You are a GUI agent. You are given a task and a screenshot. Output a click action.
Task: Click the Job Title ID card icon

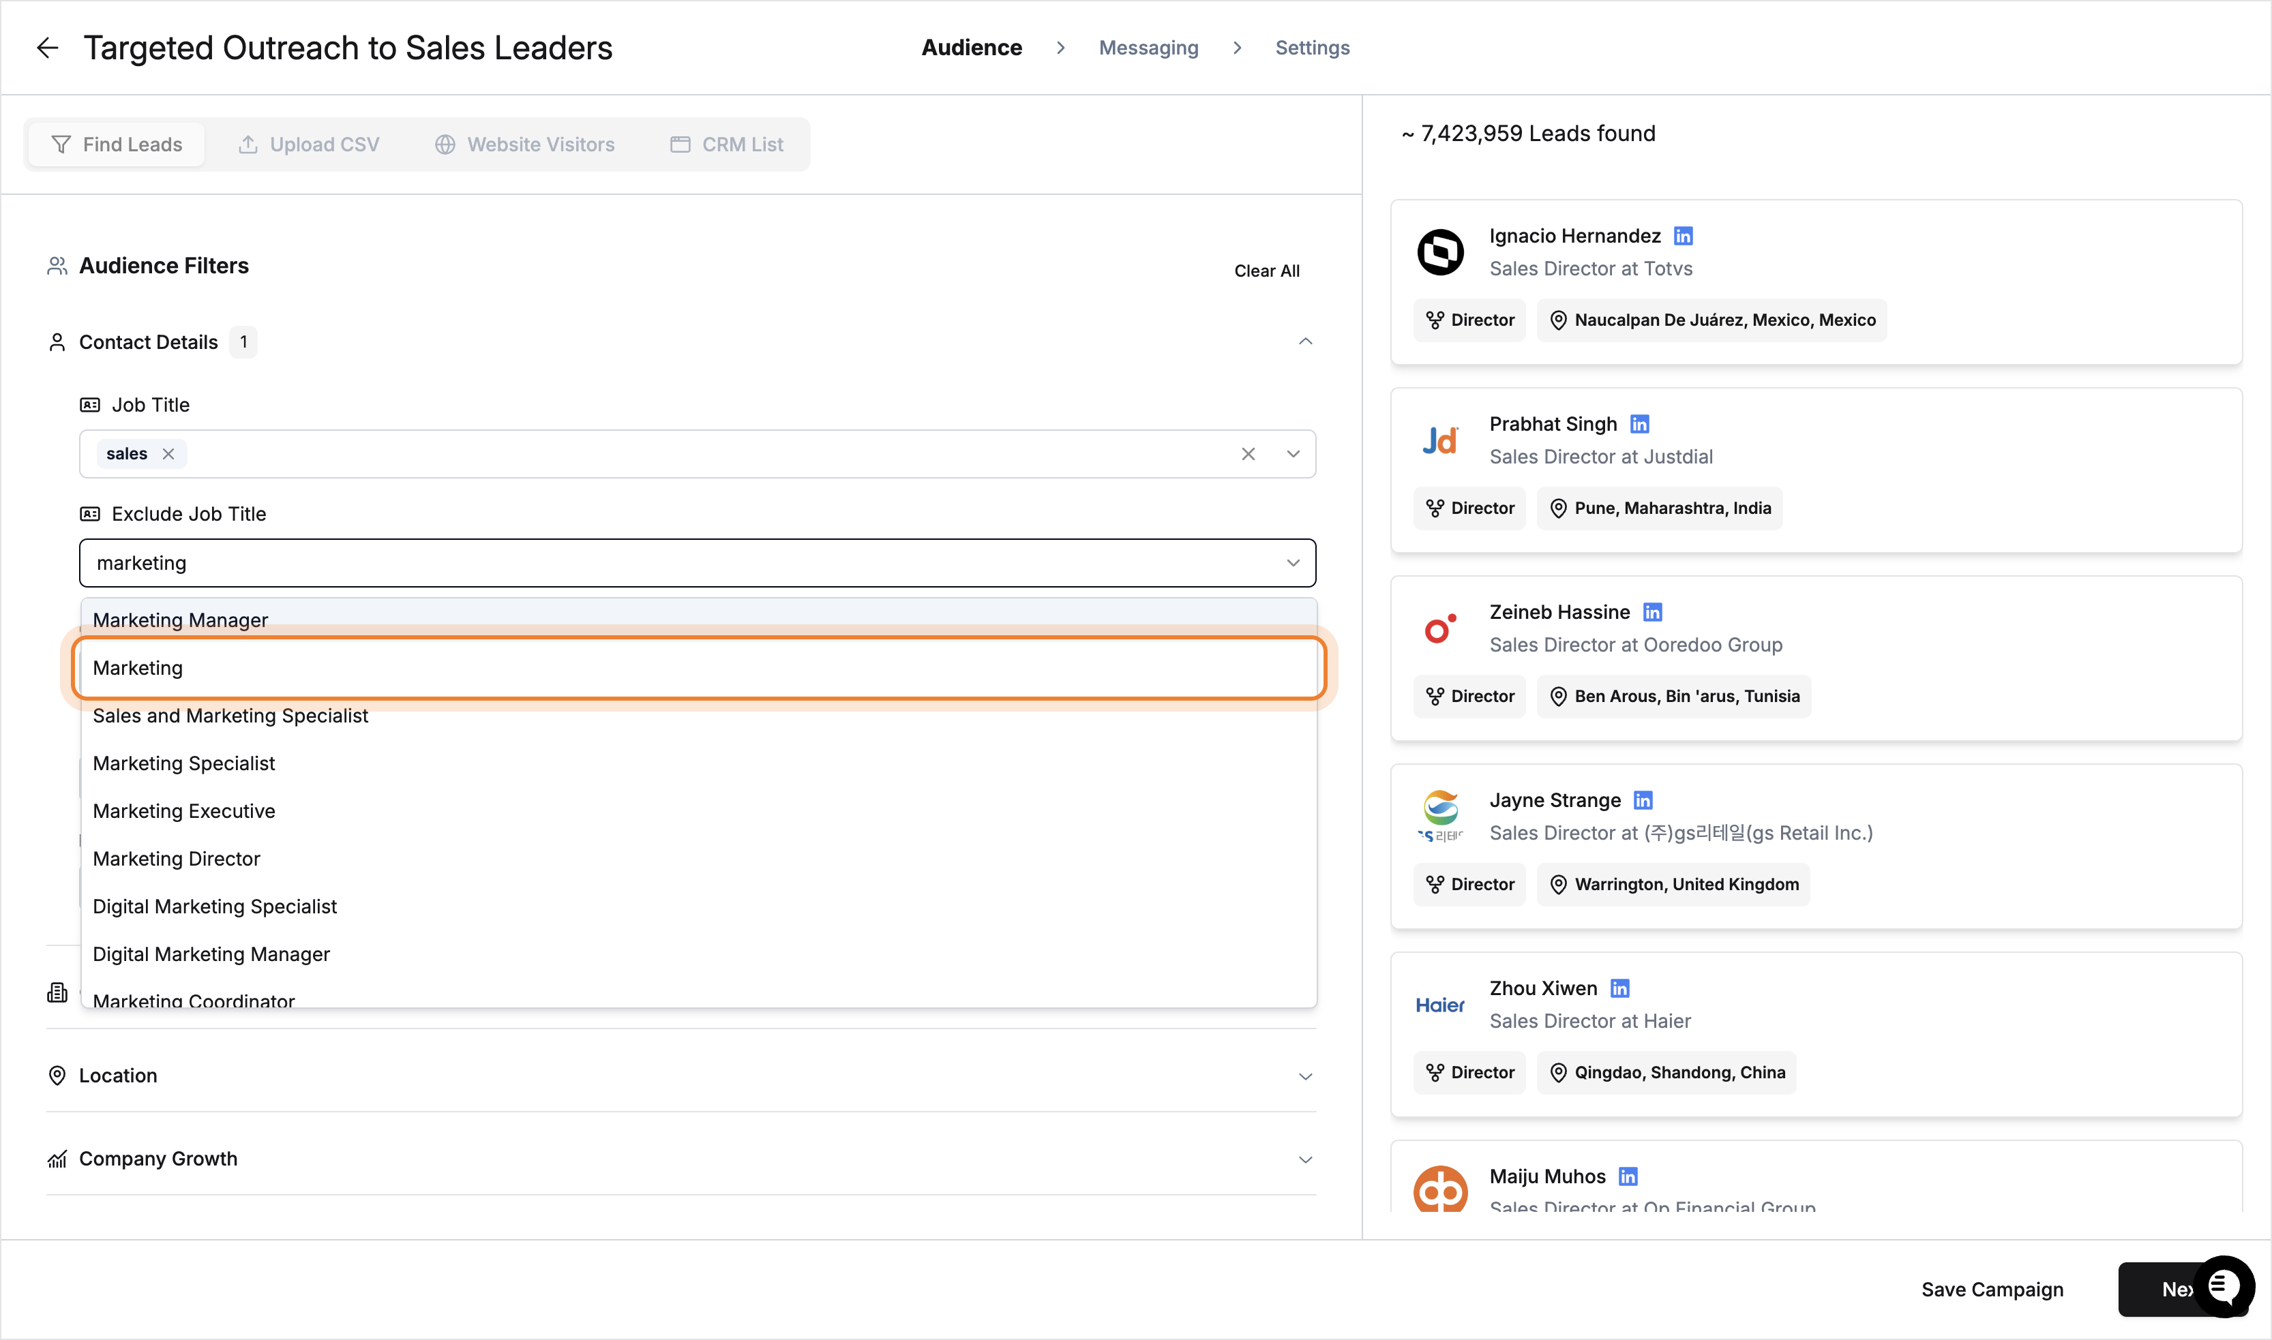[89, 405]
